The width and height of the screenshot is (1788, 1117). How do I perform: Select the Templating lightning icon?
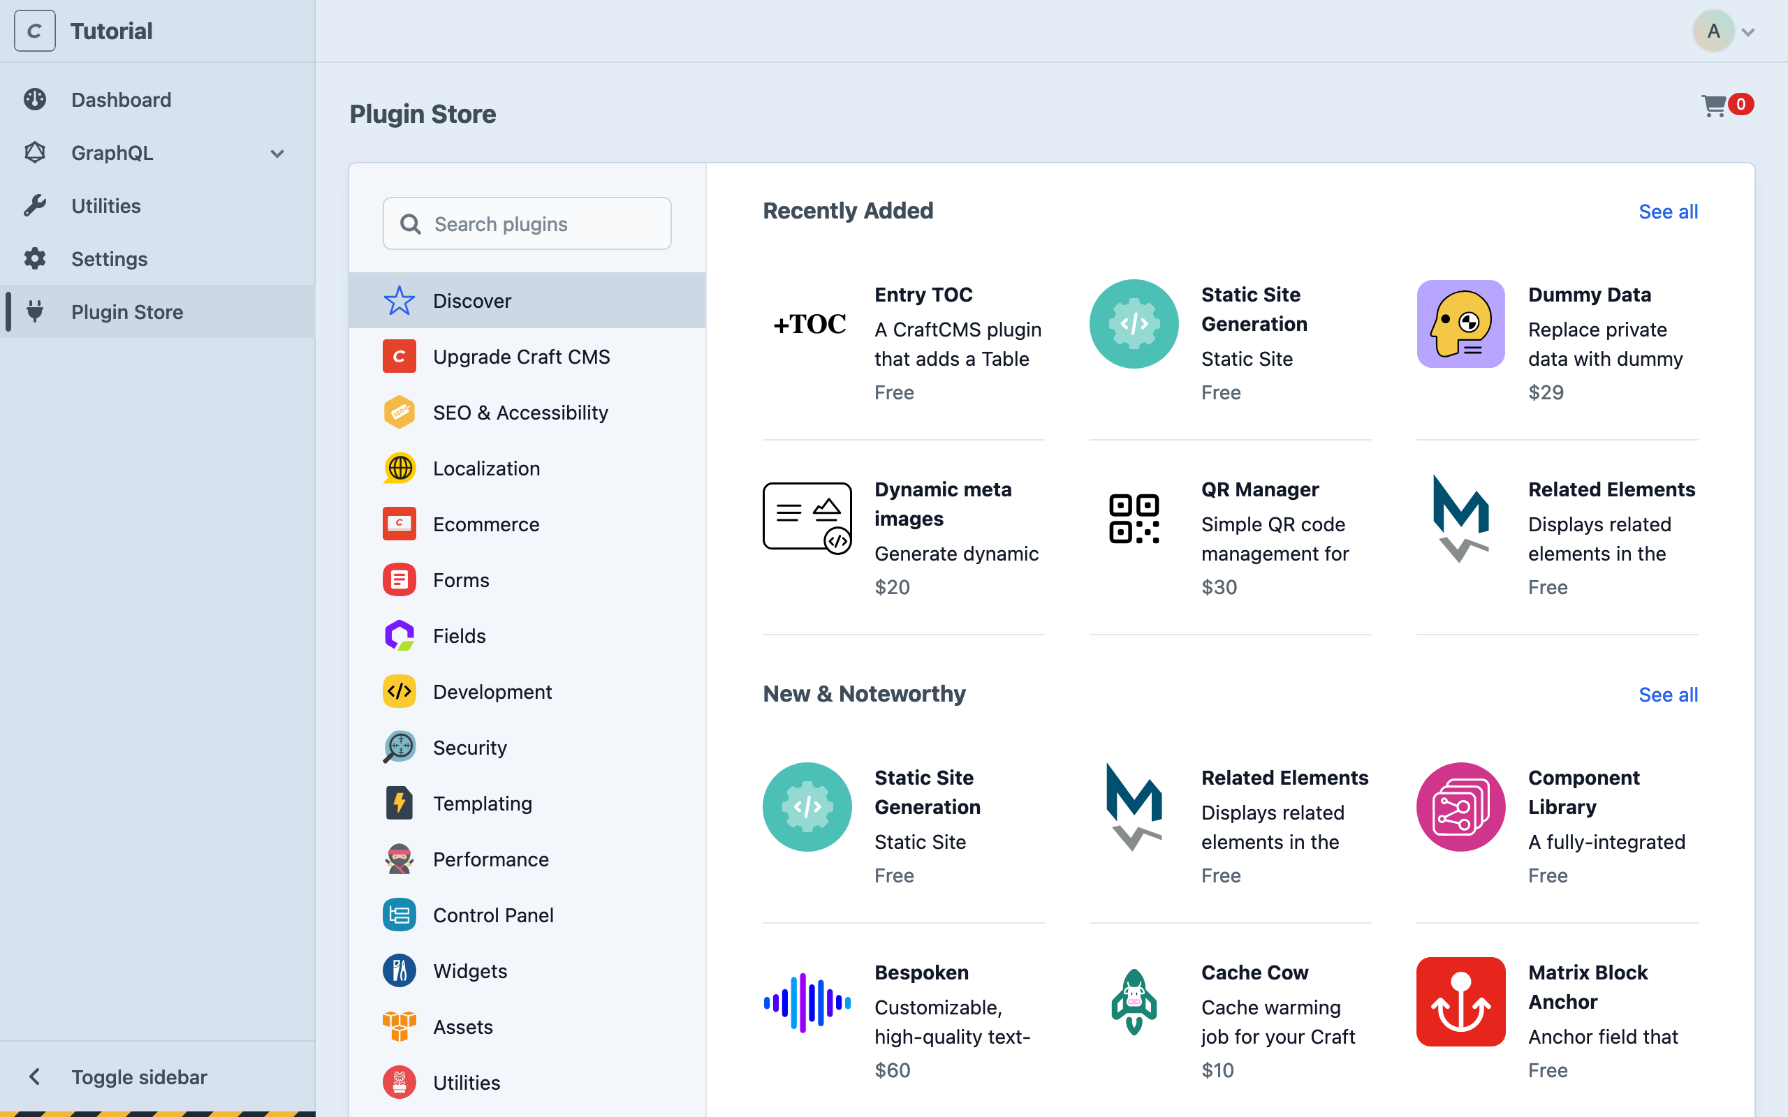(x=399, y=803)
